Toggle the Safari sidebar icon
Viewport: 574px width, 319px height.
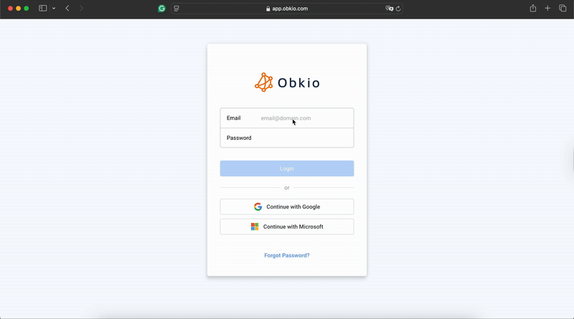pyautogui.click(x=43, y=8)
